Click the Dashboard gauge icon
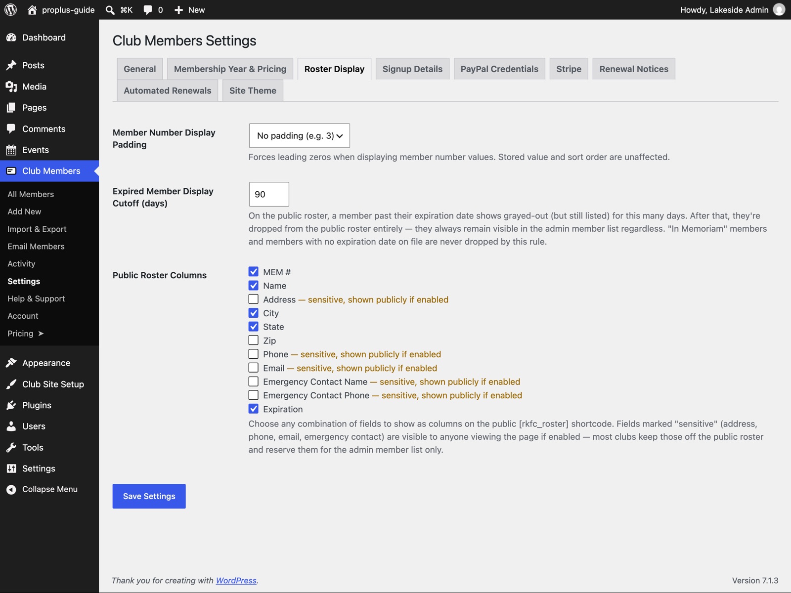This screenshot has height=593, width=791. click(x=11, y=38)
